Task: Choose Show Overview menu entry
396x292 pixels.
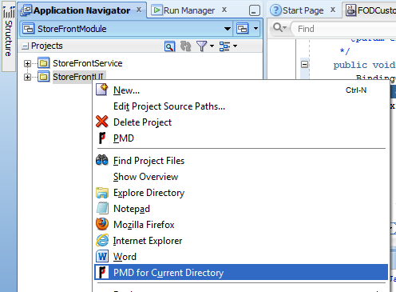Action: coord(242,177)
